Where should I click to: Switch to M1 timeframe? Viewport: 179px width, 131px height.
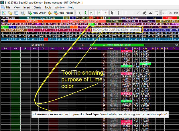tap(164, 13)
